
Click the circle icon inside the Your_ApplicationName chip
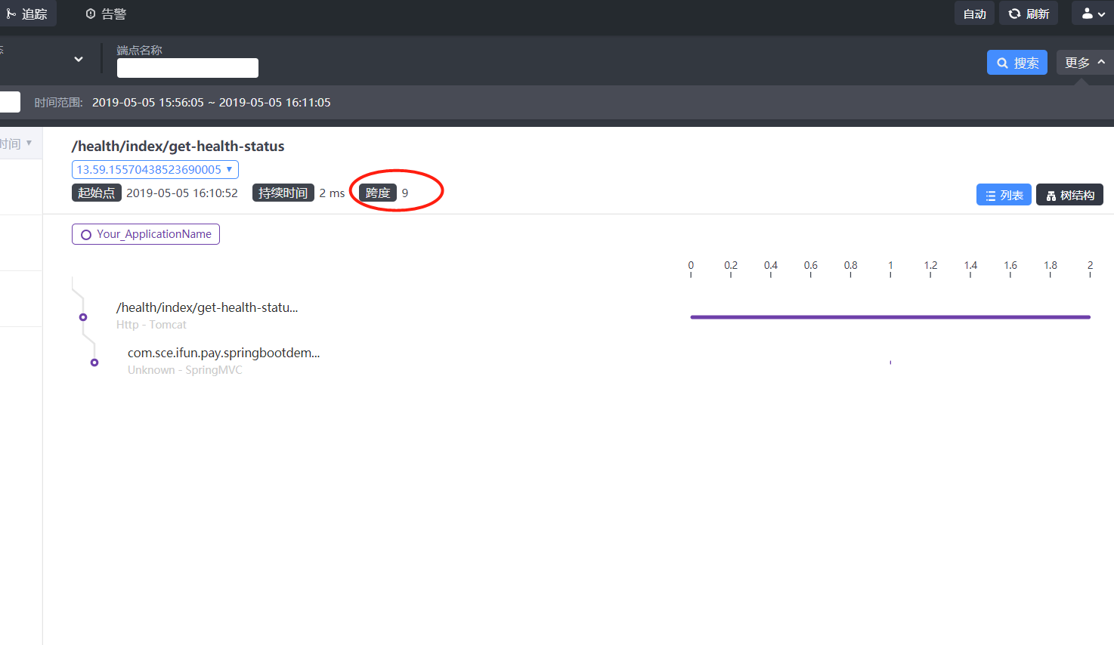point(85,233)
